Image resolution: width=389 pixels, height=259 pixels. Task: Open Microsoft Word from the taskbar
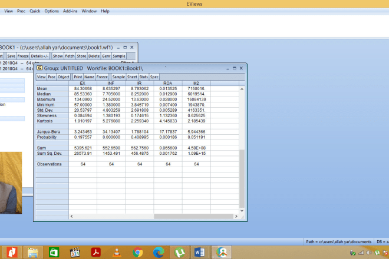tap(199, 253)
